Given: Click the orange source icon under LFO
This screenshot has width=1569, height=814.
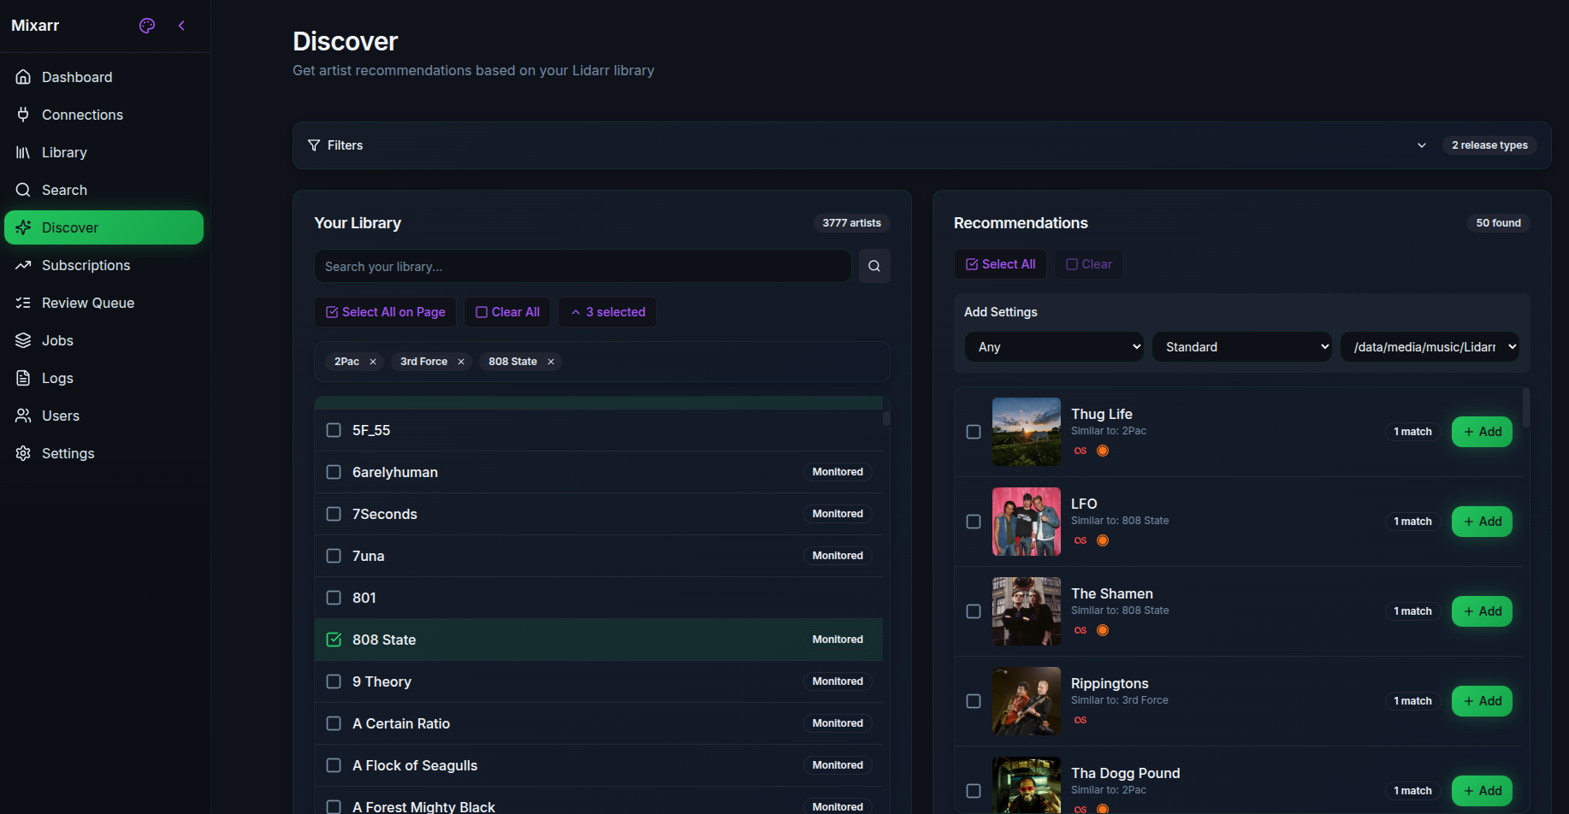Looking at the screenshot, I should coord(1103,540).
